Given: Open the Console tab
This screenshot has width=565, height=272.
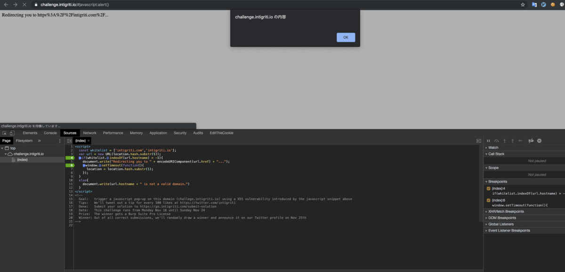Looking at the screenshot, I should coord(50,133).
